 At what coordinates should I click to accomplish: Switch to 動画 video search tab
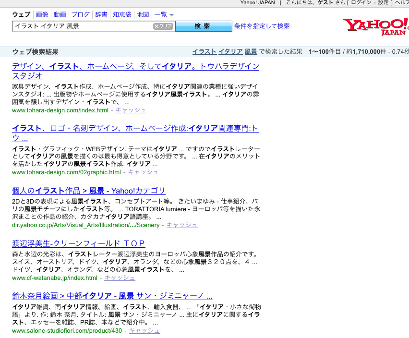(60, 14)
